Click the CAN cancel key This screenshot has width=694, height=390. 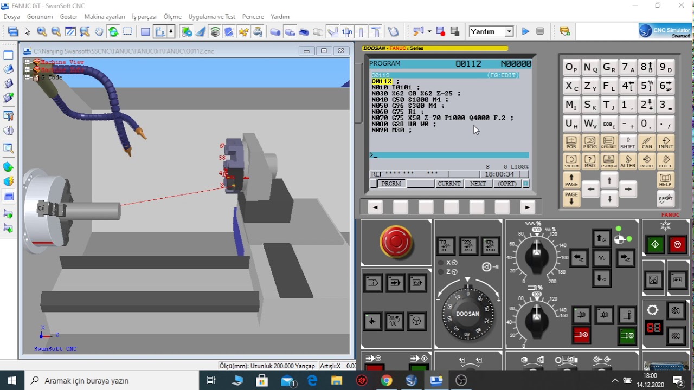647,142
